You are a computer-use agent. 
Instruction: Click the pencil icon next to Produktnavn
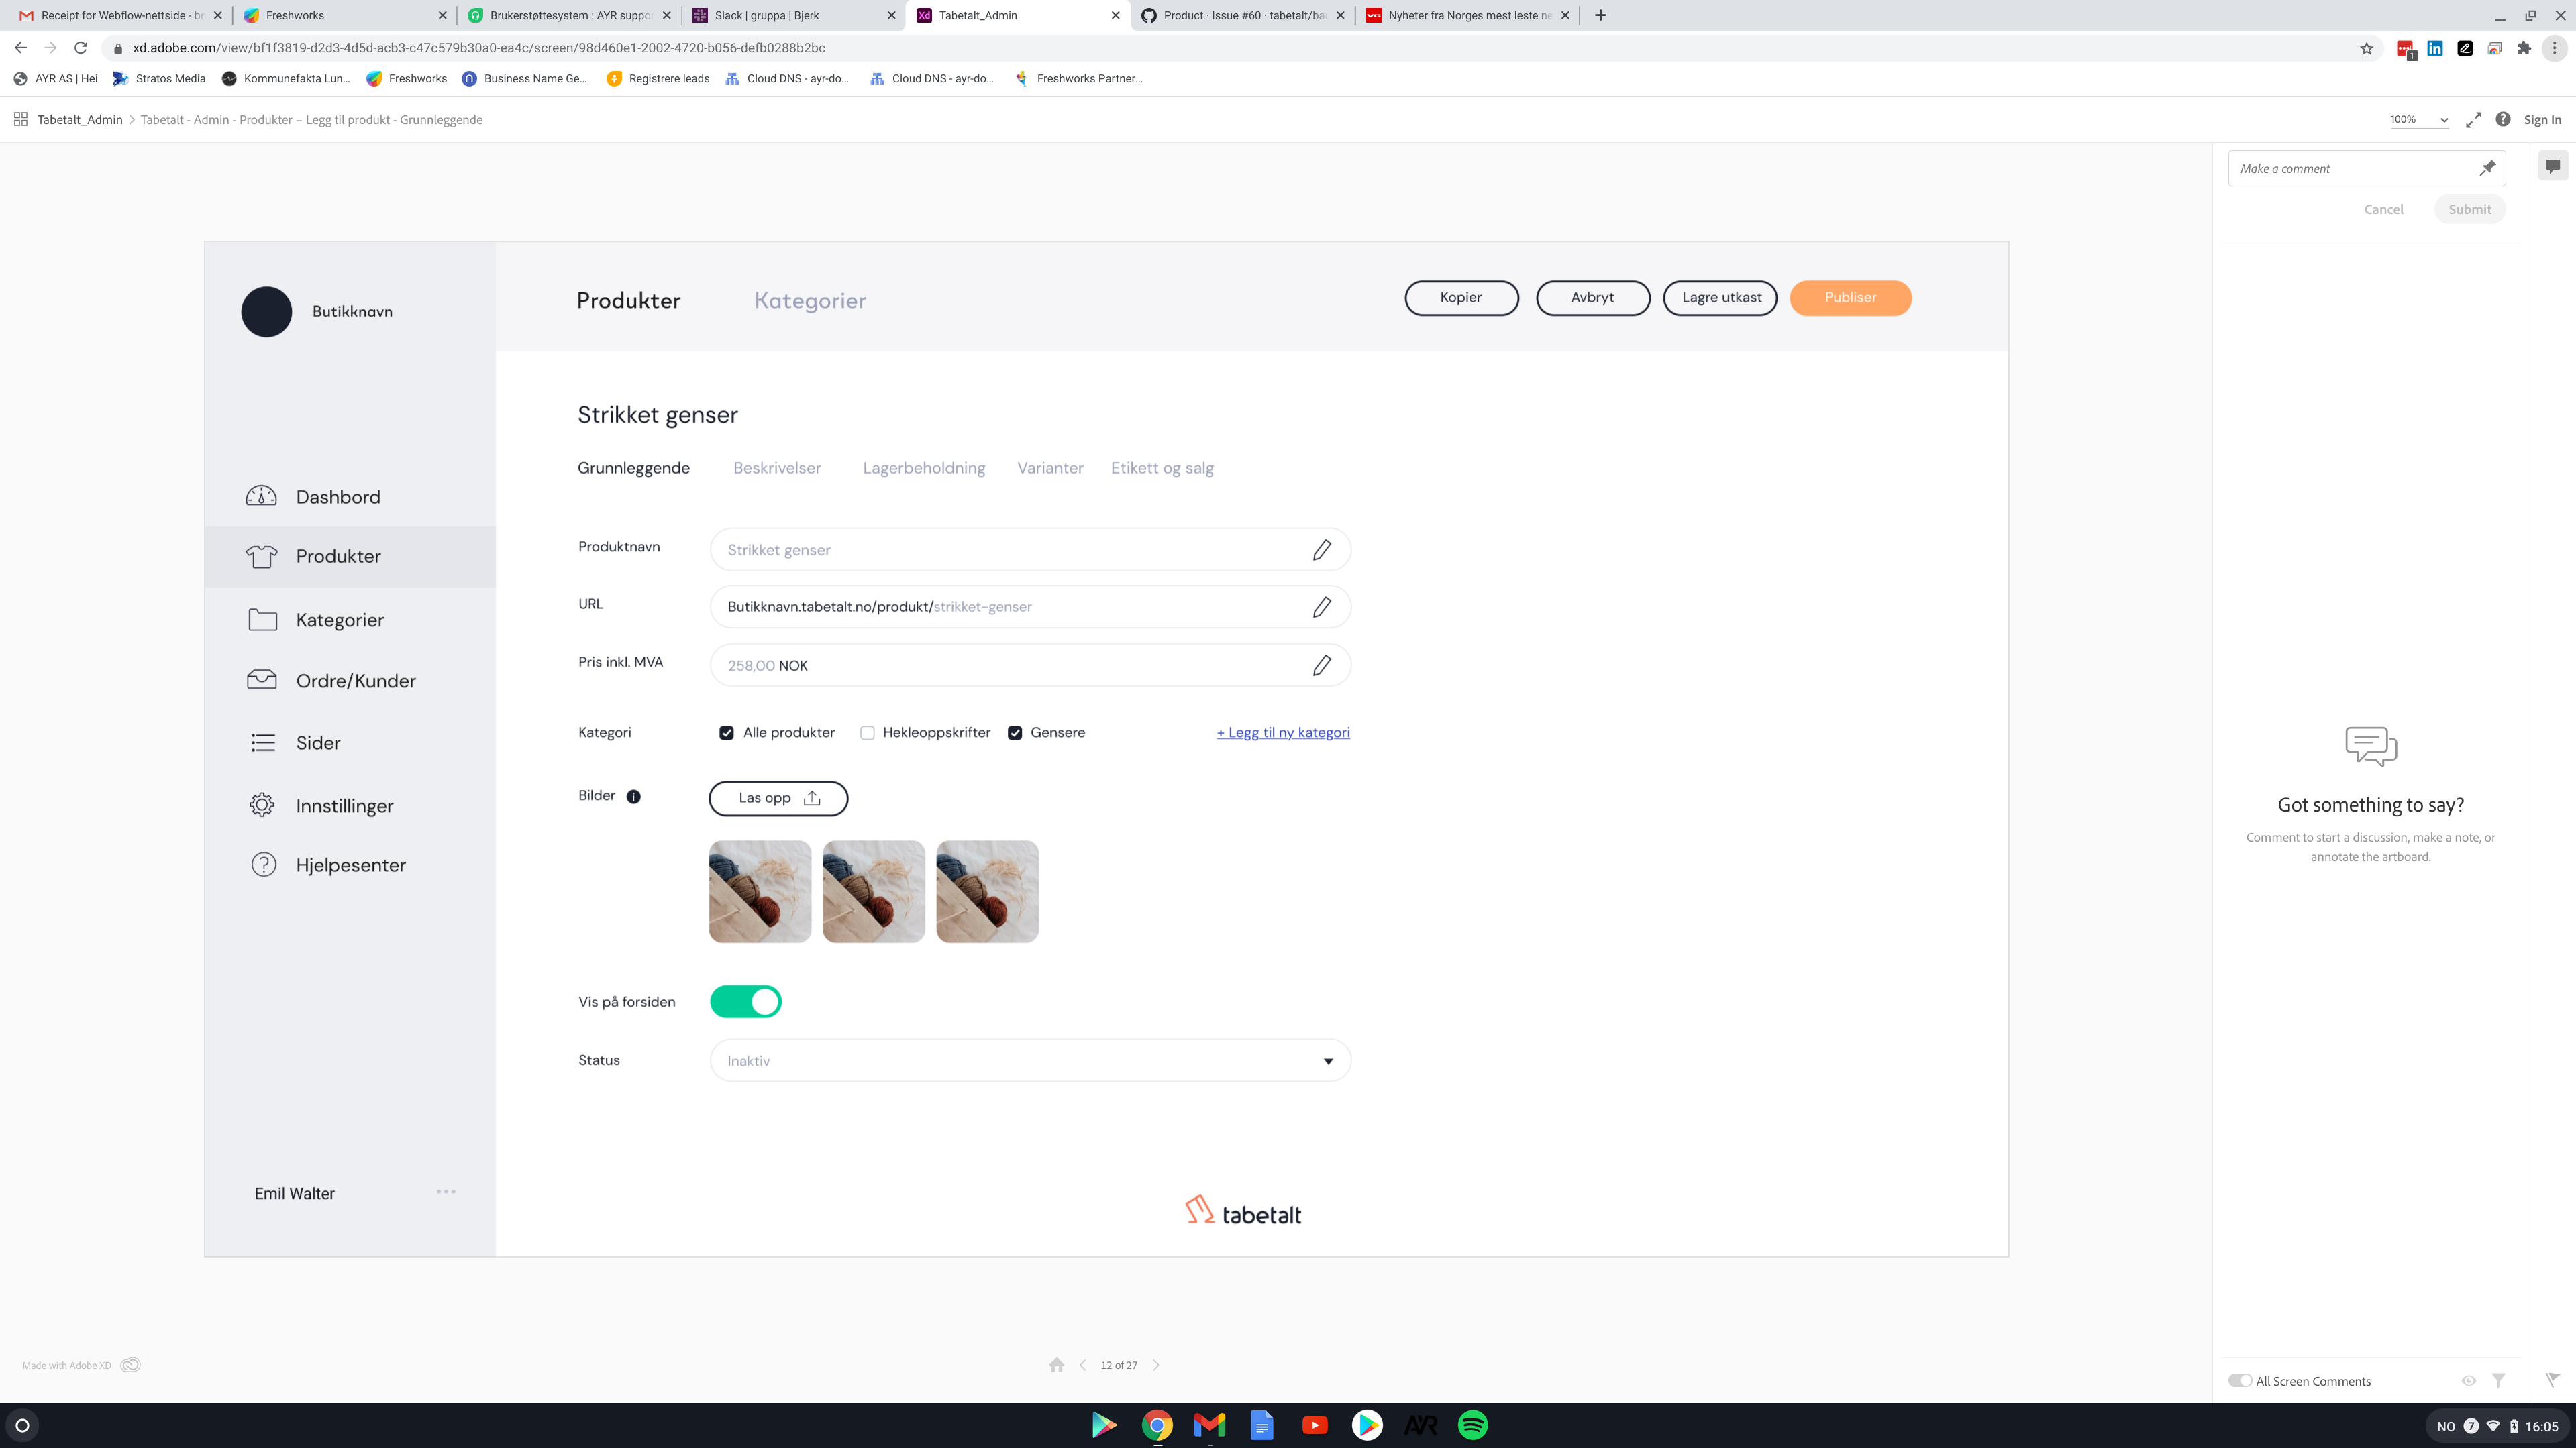pos(1322,549)
